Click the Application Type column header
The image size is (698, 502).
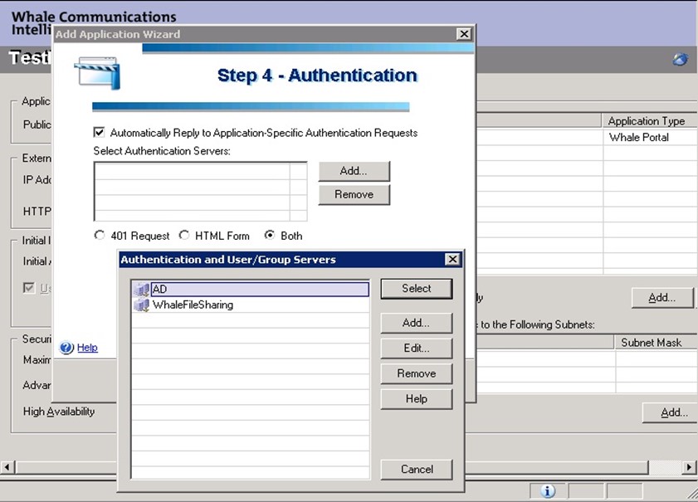tap(646, 121)
